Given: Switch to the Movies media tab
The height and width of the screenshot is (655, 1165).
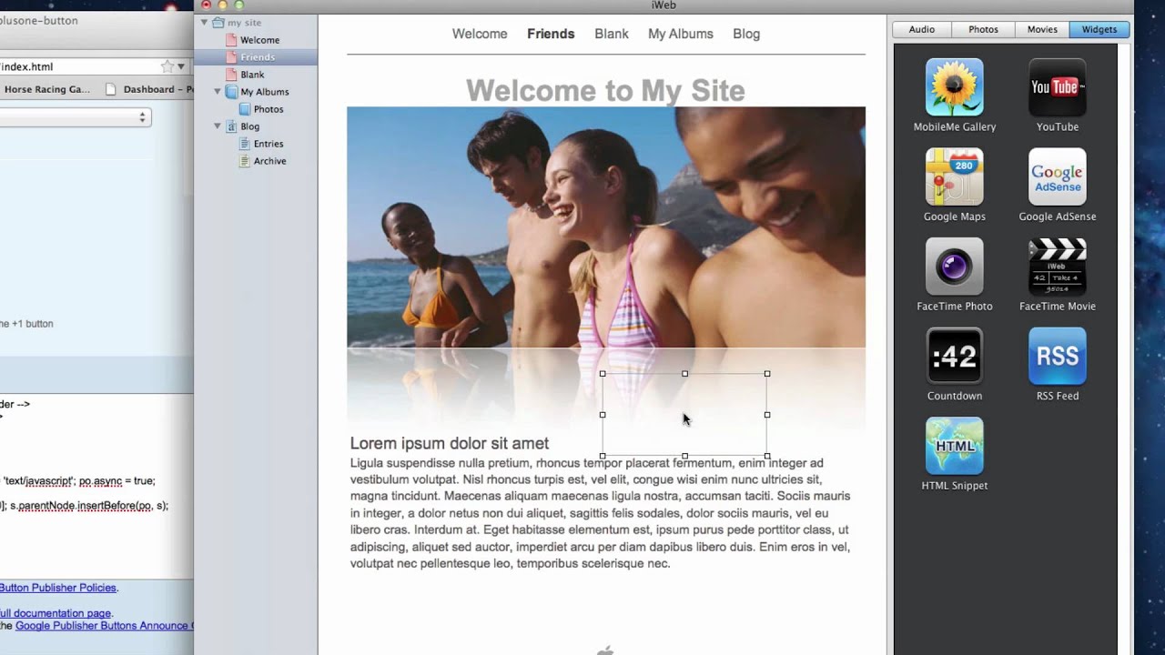Looking at the screenshot, I should pyautogui.click(x=1042, y=29).
